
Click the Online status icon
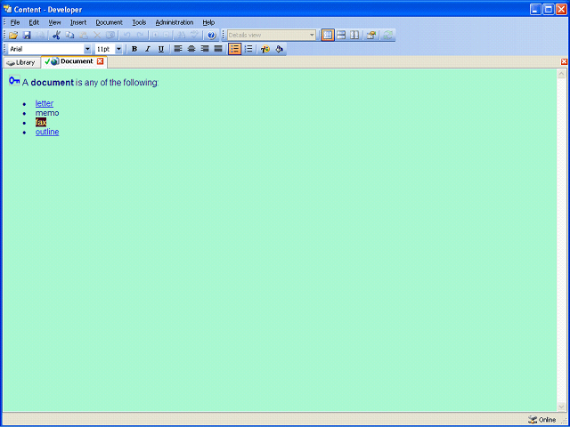click(x=533, y=420)
